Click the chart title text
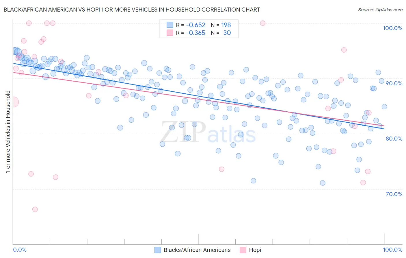406x258 pixels. [x=132, y=10]
